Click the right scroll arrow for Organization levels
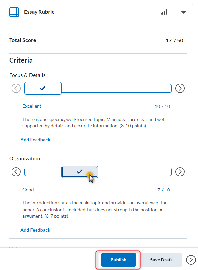Screen dimensions: 198x270 tap(180, 171)
